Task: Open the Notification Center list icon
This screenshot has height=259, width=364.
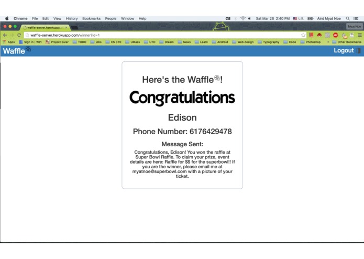Action: tap(356, 18)
